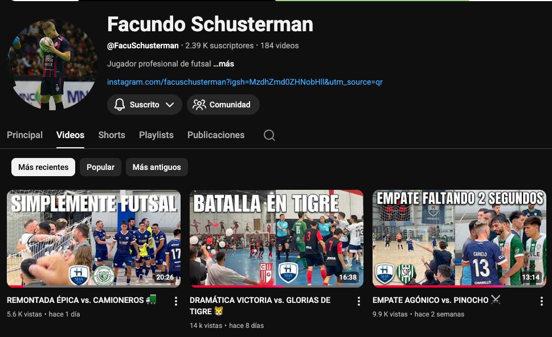Viewport: 552px width, 337px height.
Task: Sort videos by Más recientes
Action: coord(43,167)
